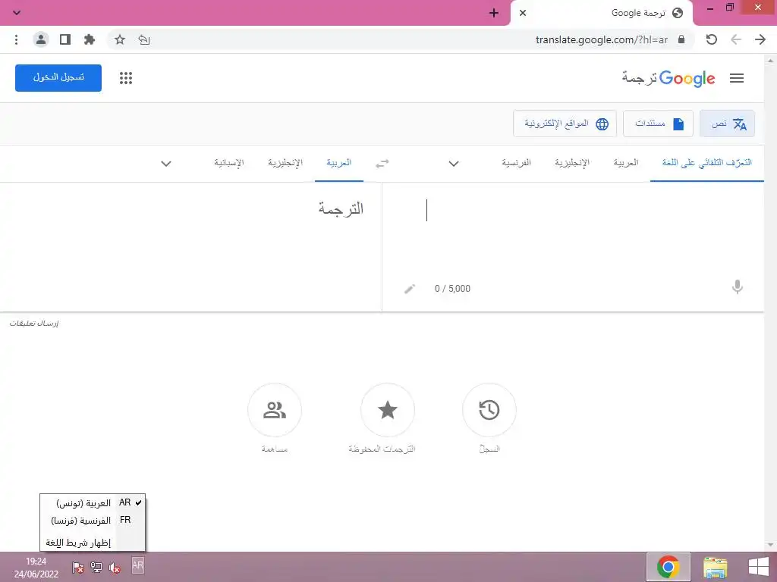The height and width of the screenshot is (582, 777).
Task: Open File Explorer from the taskbar
Action: (715, 567)
